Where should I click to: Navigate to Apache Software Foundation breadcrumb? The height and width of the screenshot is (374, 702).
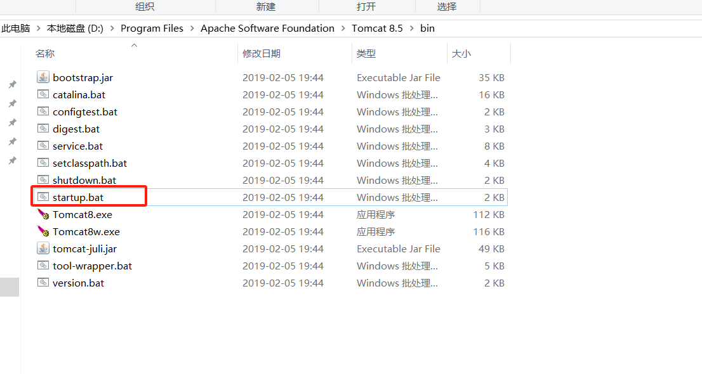pos(267,29)
